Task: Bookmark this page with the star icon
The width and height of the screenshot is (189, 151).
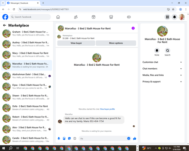Action: coord(173,9)
